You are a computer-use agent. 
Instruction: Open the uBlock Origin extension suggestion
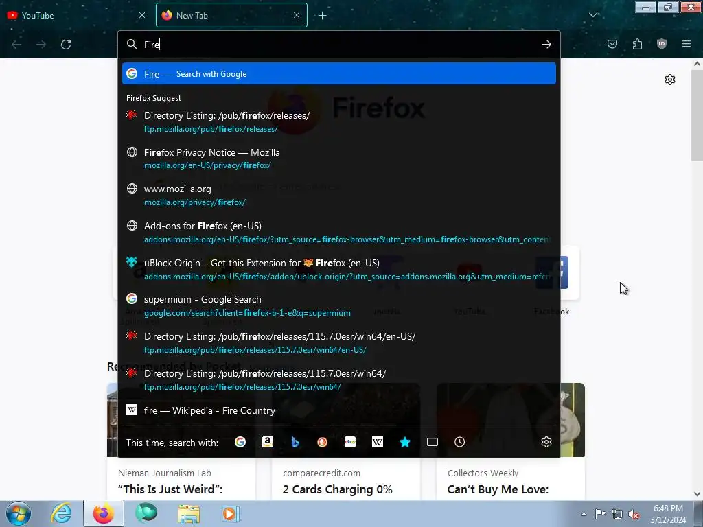click(339, 269)
